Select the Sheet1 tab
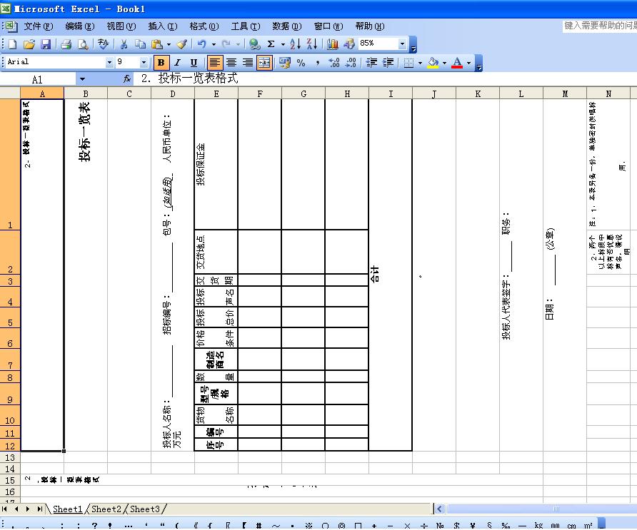The height and width of the screenshot is (530, 637). [x=67, y=509]
